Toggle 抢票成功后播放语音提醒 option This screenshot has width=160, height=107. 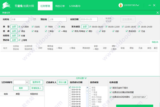coord(110,92)
